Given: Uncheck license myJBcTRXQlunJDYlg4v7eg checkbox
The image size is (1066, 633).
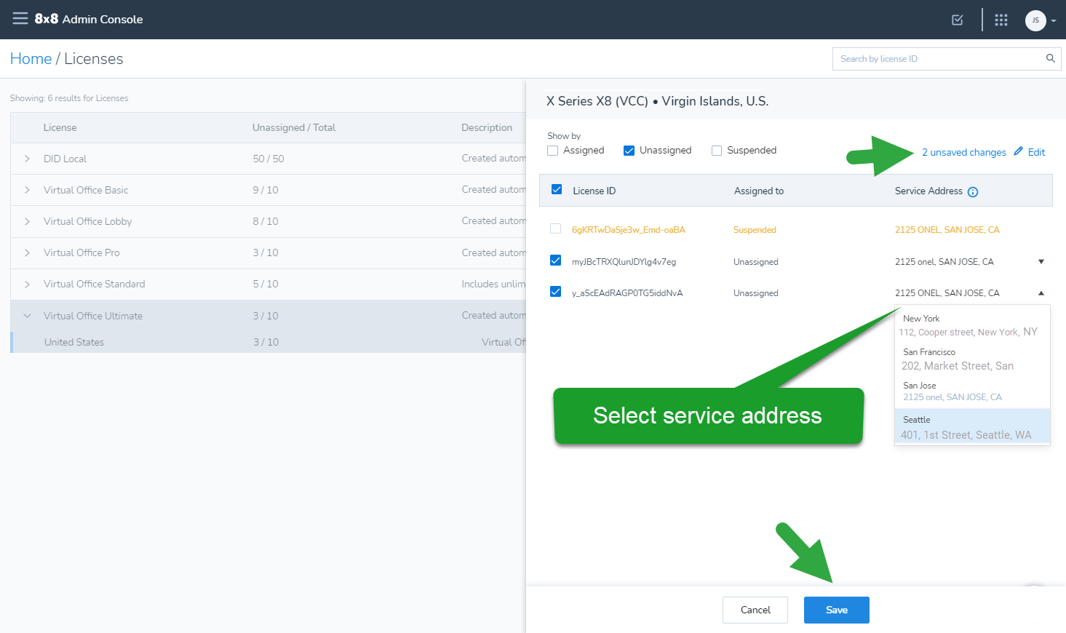Looking at the screenshot, I should (x=556, y=260).
